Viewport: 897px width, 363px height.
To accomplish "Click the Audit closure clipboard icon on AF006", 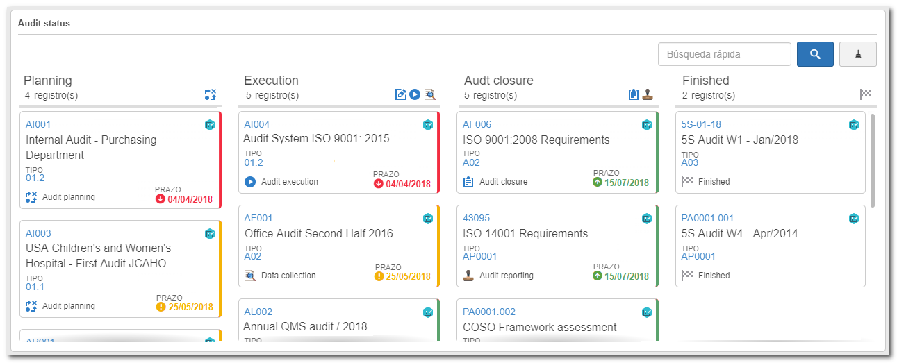I will pyautogui.click(x=468, y=182).
